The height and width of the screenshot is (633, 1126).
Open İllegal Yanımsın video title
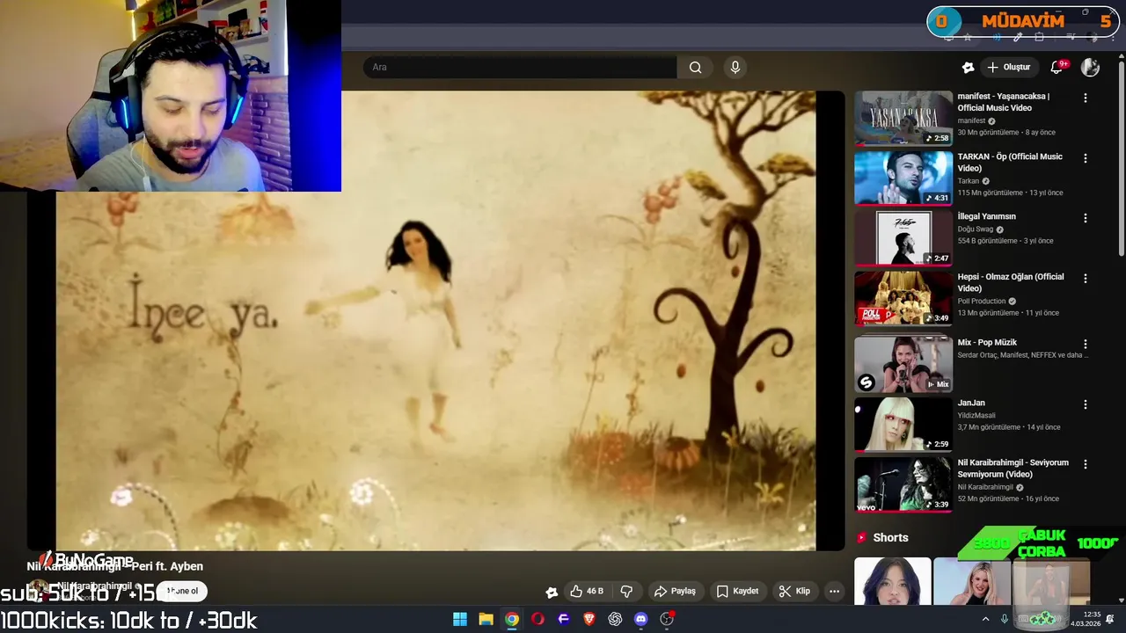tap(986, 216)
